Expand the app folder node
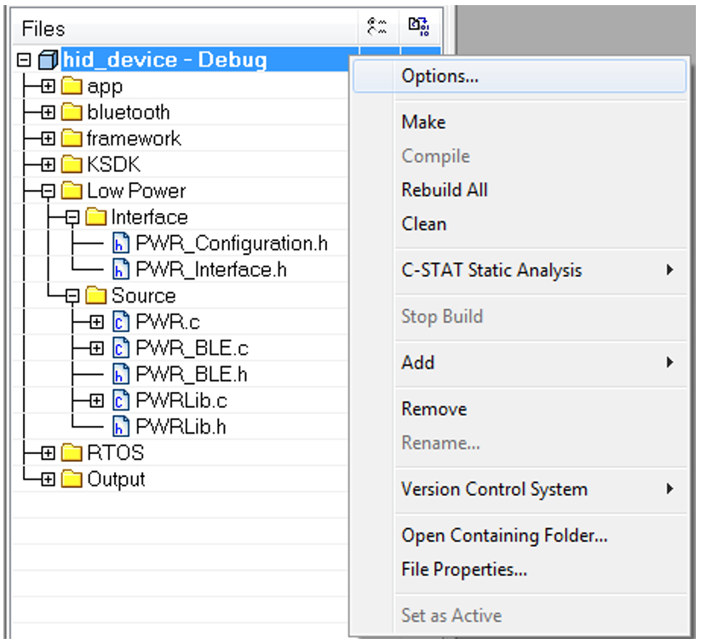701x644 pixels. (49, 87)
